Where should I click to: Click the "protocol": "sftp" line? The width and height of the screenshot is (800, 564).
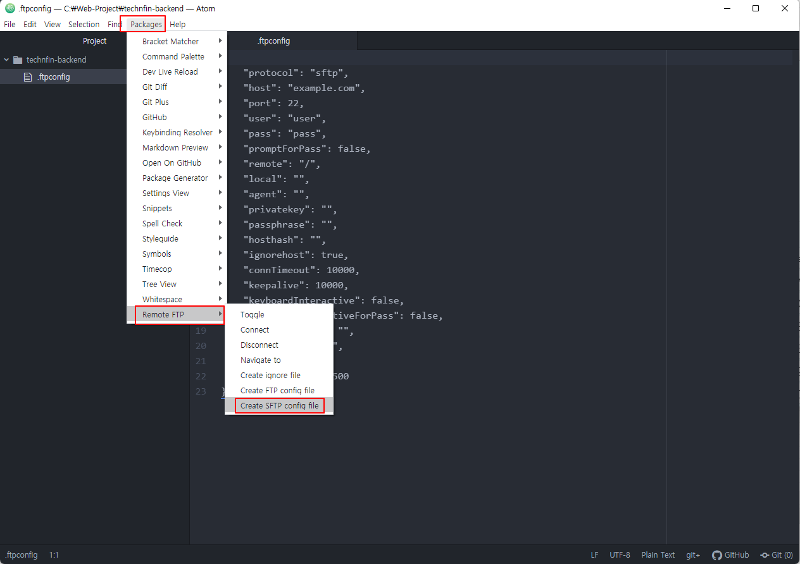(x=296, y=73)
